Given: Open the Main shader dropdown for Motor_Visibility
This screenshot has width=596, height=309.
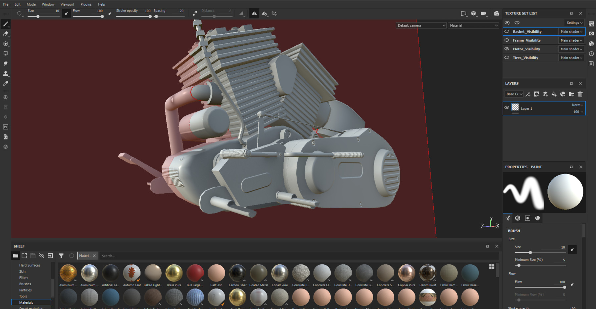Looking at the screenshot, I should tap(571, 49).
